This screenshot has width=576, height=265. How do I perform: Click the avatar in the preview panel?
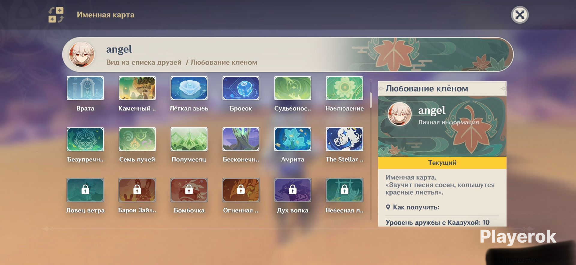[400, 114]
